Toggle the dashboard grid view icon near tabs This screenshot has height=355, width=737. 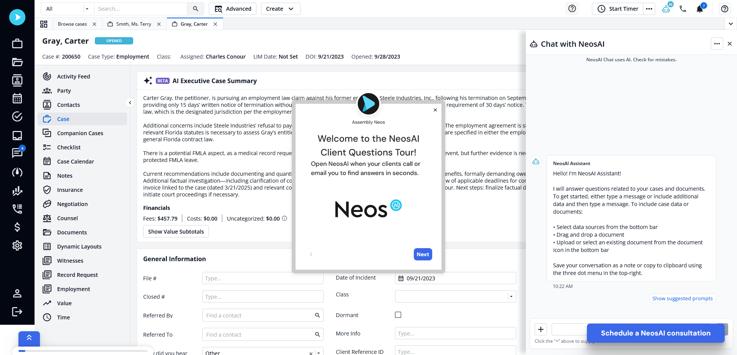(x=44, y=24)
